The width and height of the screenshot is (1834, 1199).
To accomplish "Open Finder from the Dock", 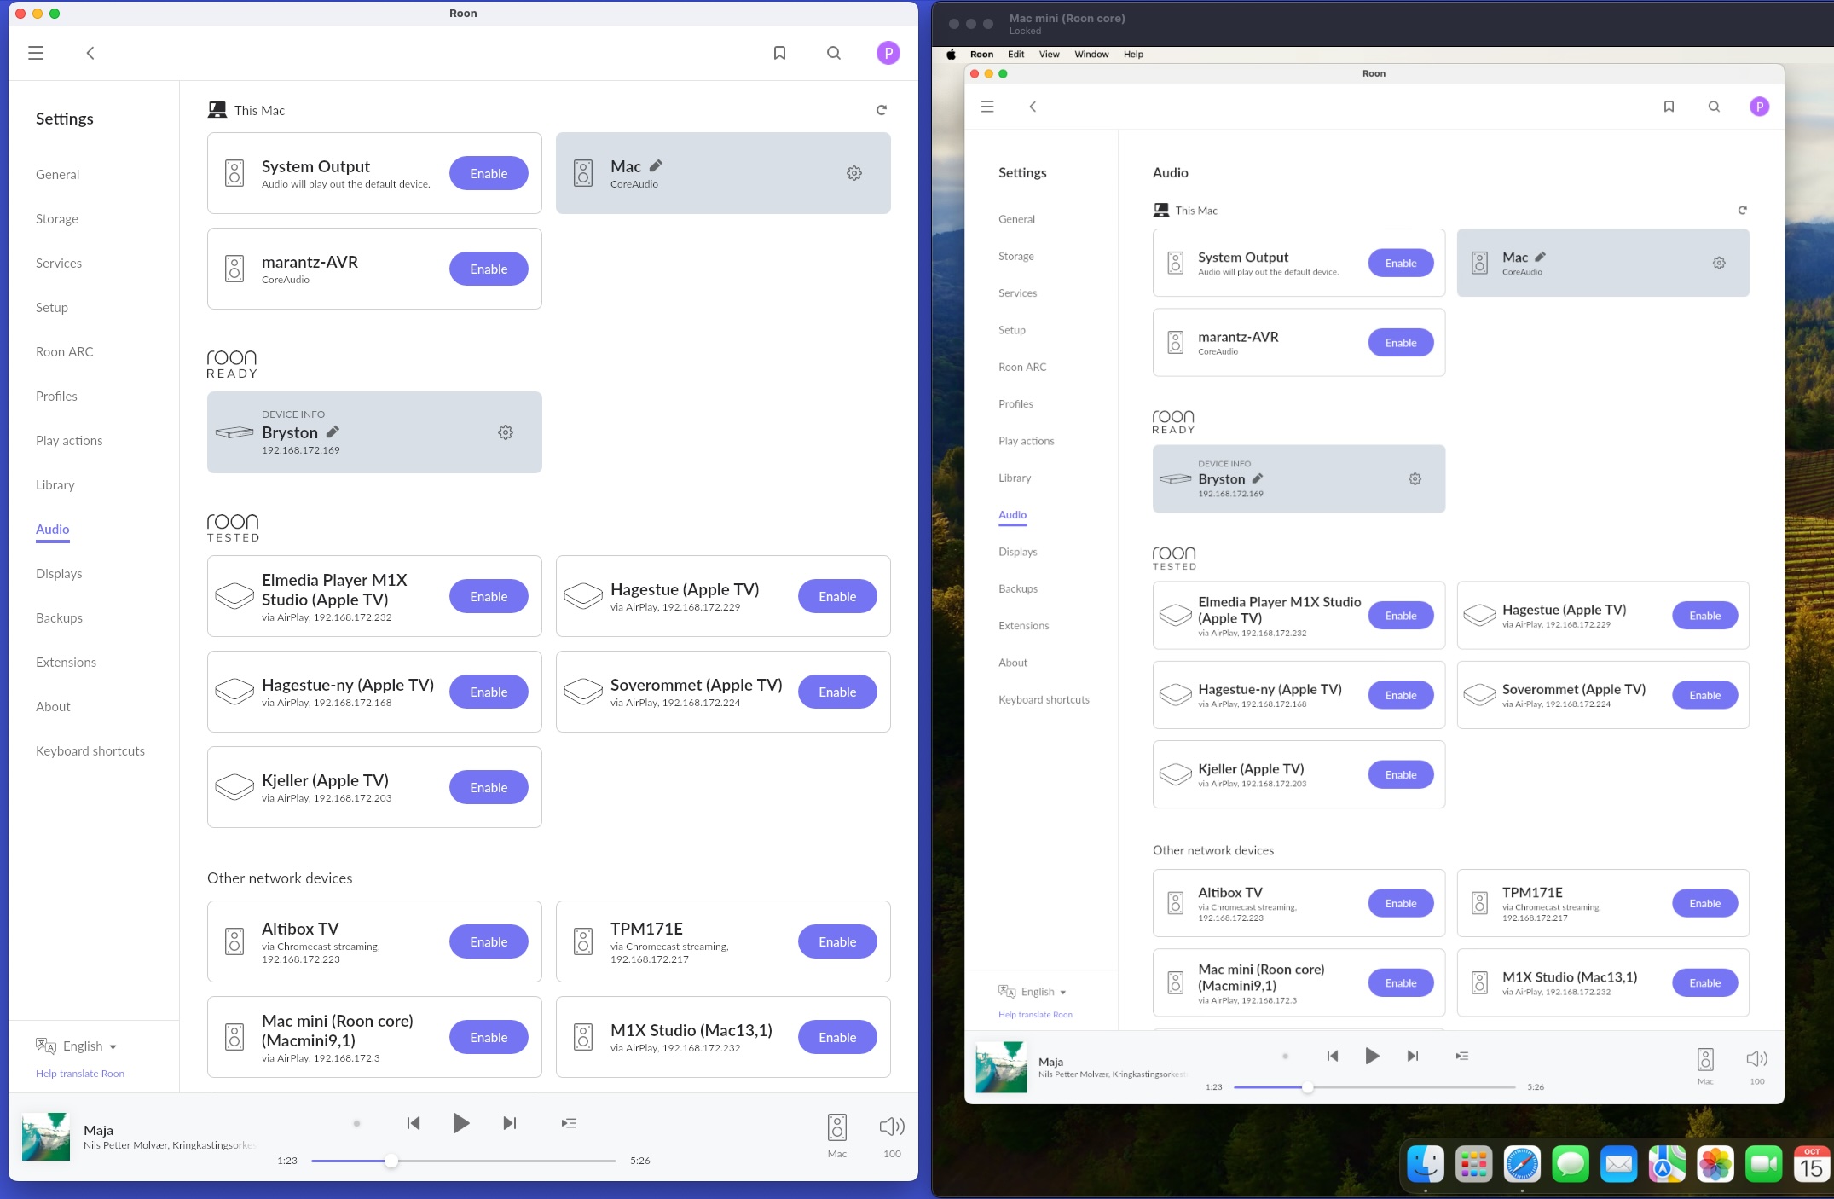I will coord(1425,1163).
